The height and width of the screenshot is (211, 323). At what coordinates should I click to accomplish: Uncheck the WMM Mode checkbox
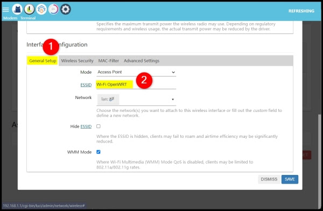(x=99, y=152)
